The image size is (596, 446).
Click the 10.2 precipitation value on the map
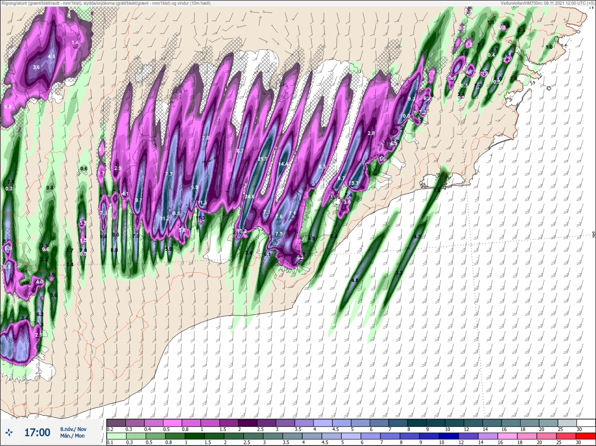point(242,231)
